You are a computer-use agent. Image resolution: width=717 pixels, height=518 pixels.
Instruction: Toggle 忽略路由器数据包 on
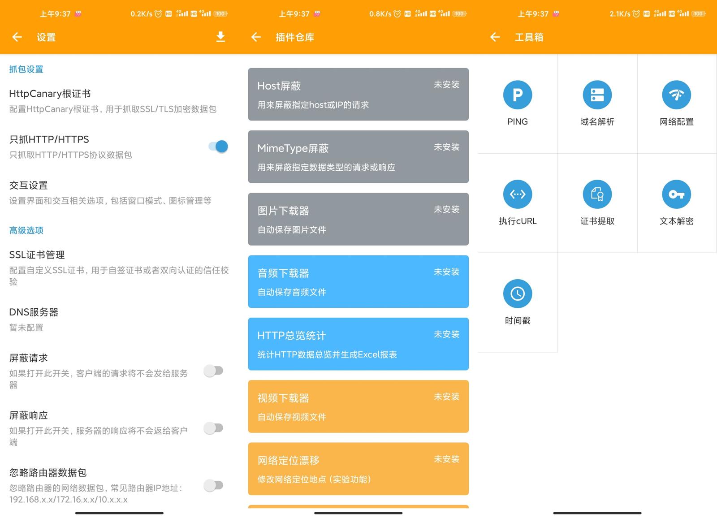pyautogui.click(x=213, y=485)
